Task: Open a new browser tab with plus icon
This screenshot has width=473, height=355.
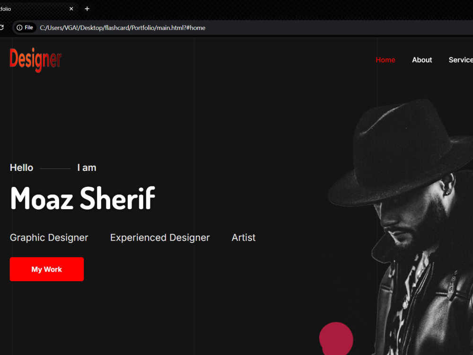Action: pos(87,9)
